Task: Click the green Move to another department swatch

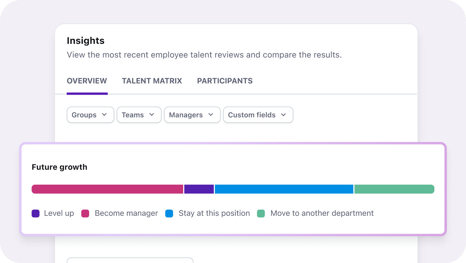Action: tap(261, 214)
